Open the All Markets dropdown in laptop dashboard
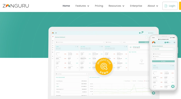 (x=113, y=42)
